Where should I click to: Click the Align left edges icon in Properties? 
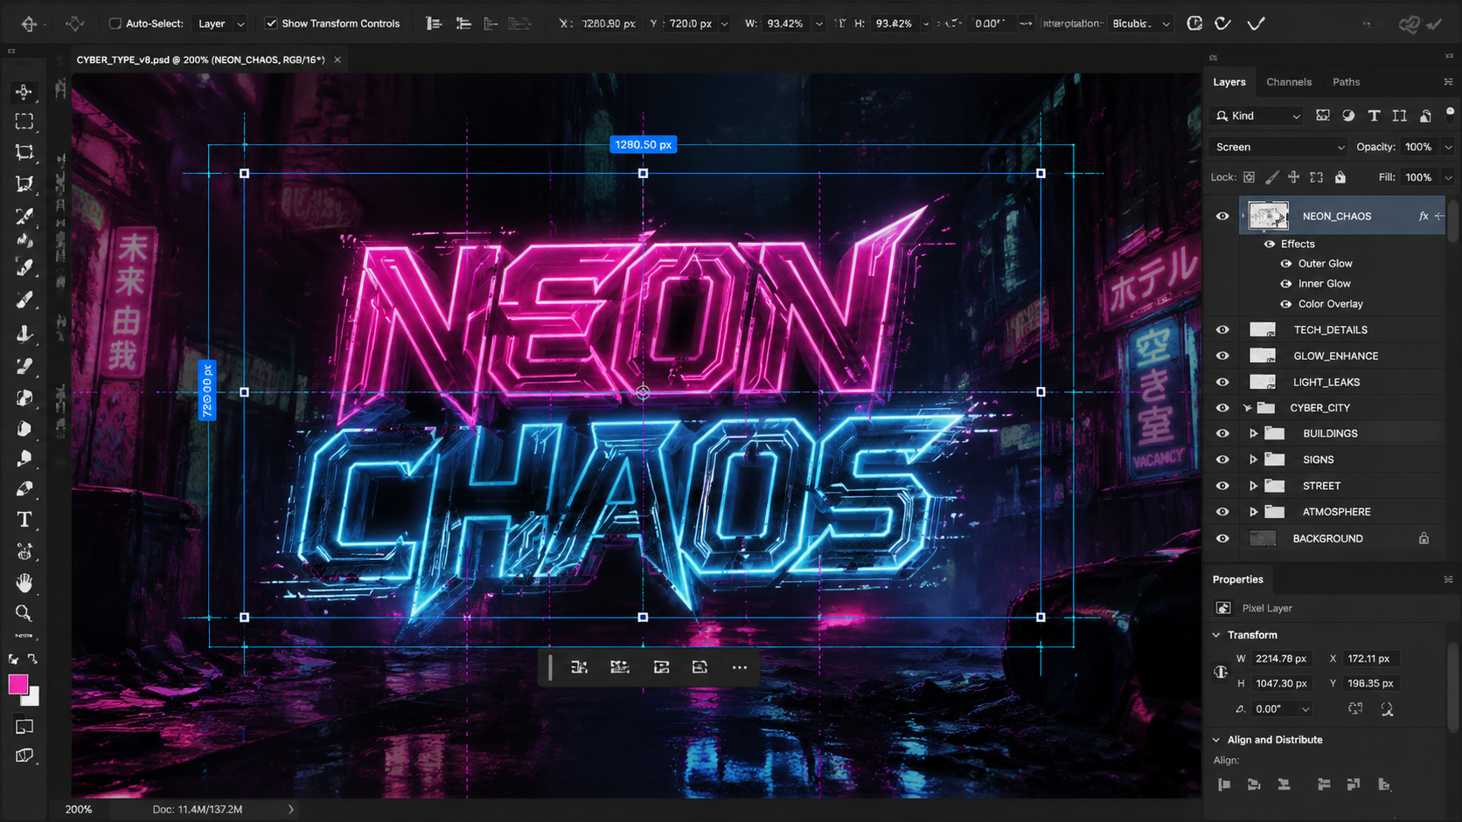[1224, 784]
